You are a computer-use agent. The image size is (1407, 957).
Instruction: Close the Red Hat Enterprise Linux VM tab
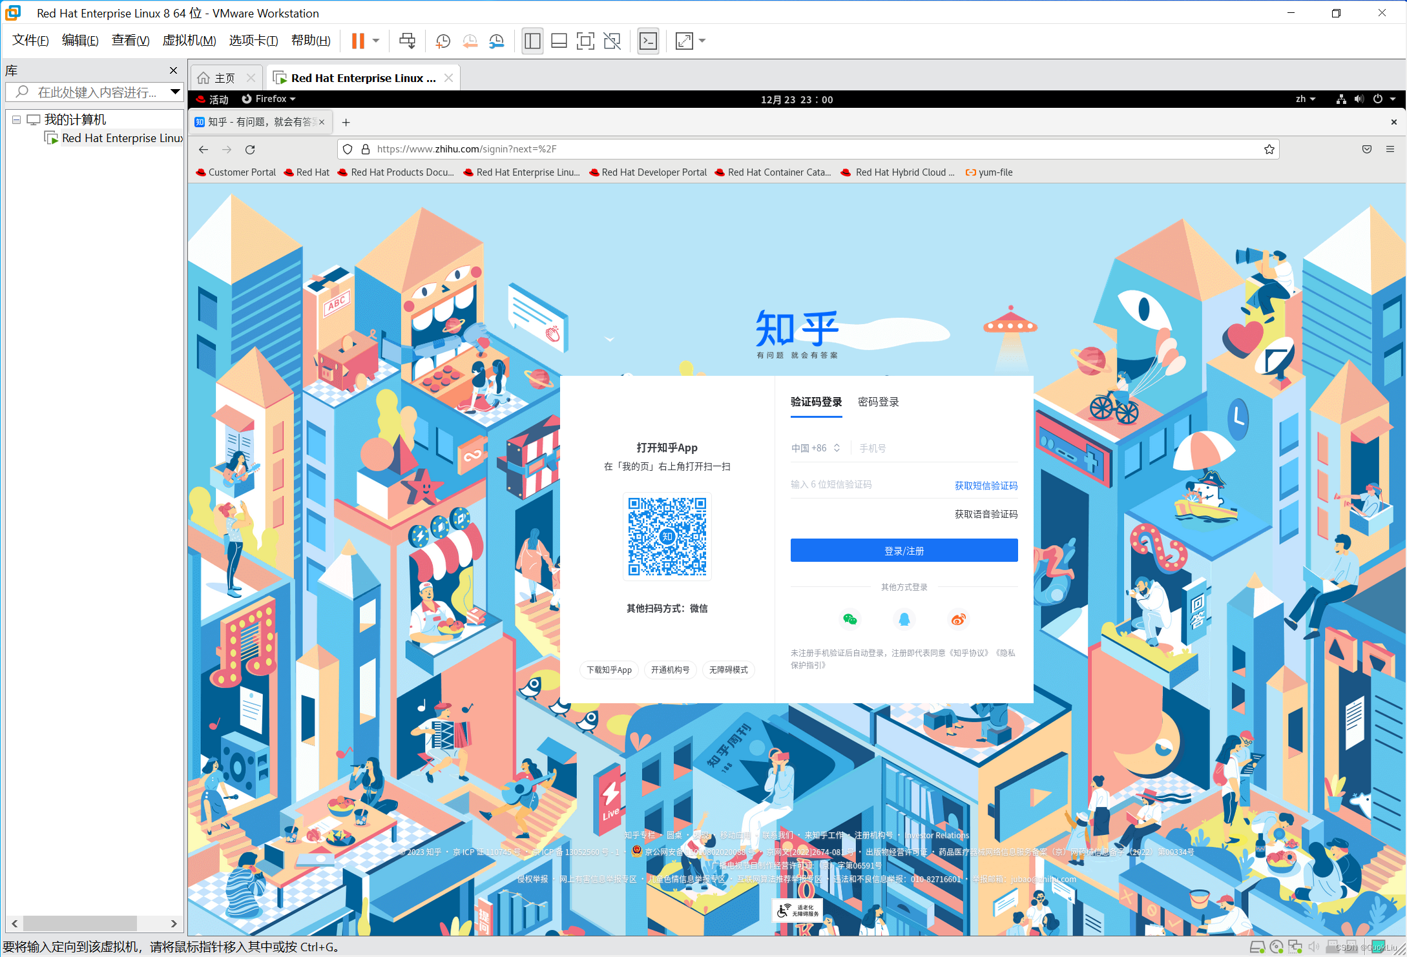pos(448,78)
